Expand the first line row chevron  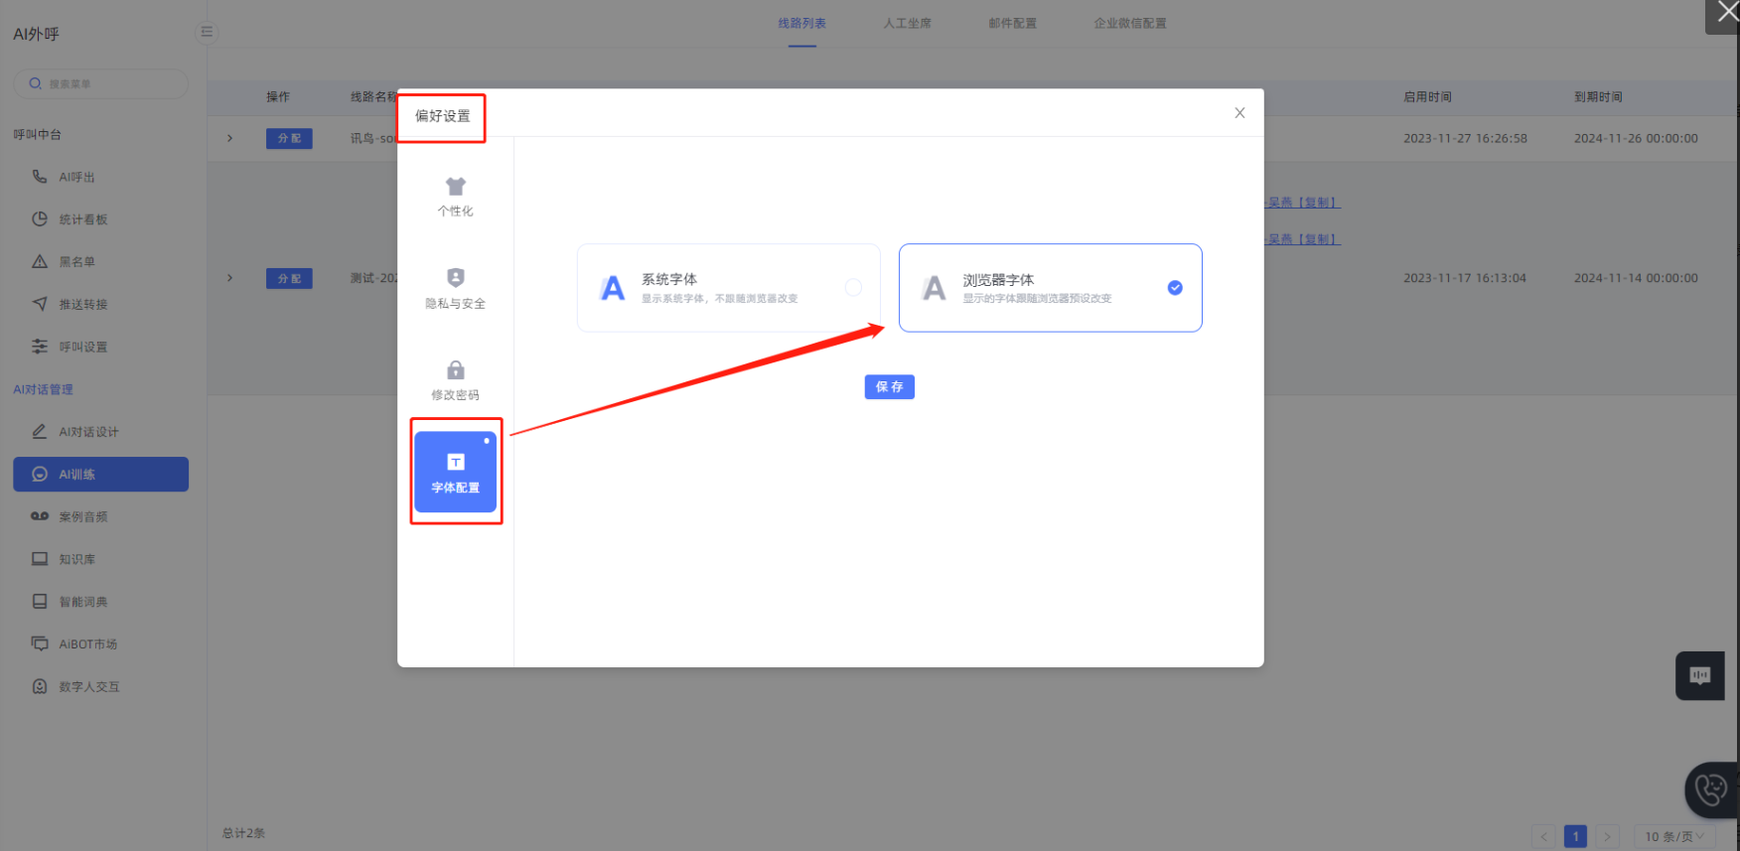230,138
